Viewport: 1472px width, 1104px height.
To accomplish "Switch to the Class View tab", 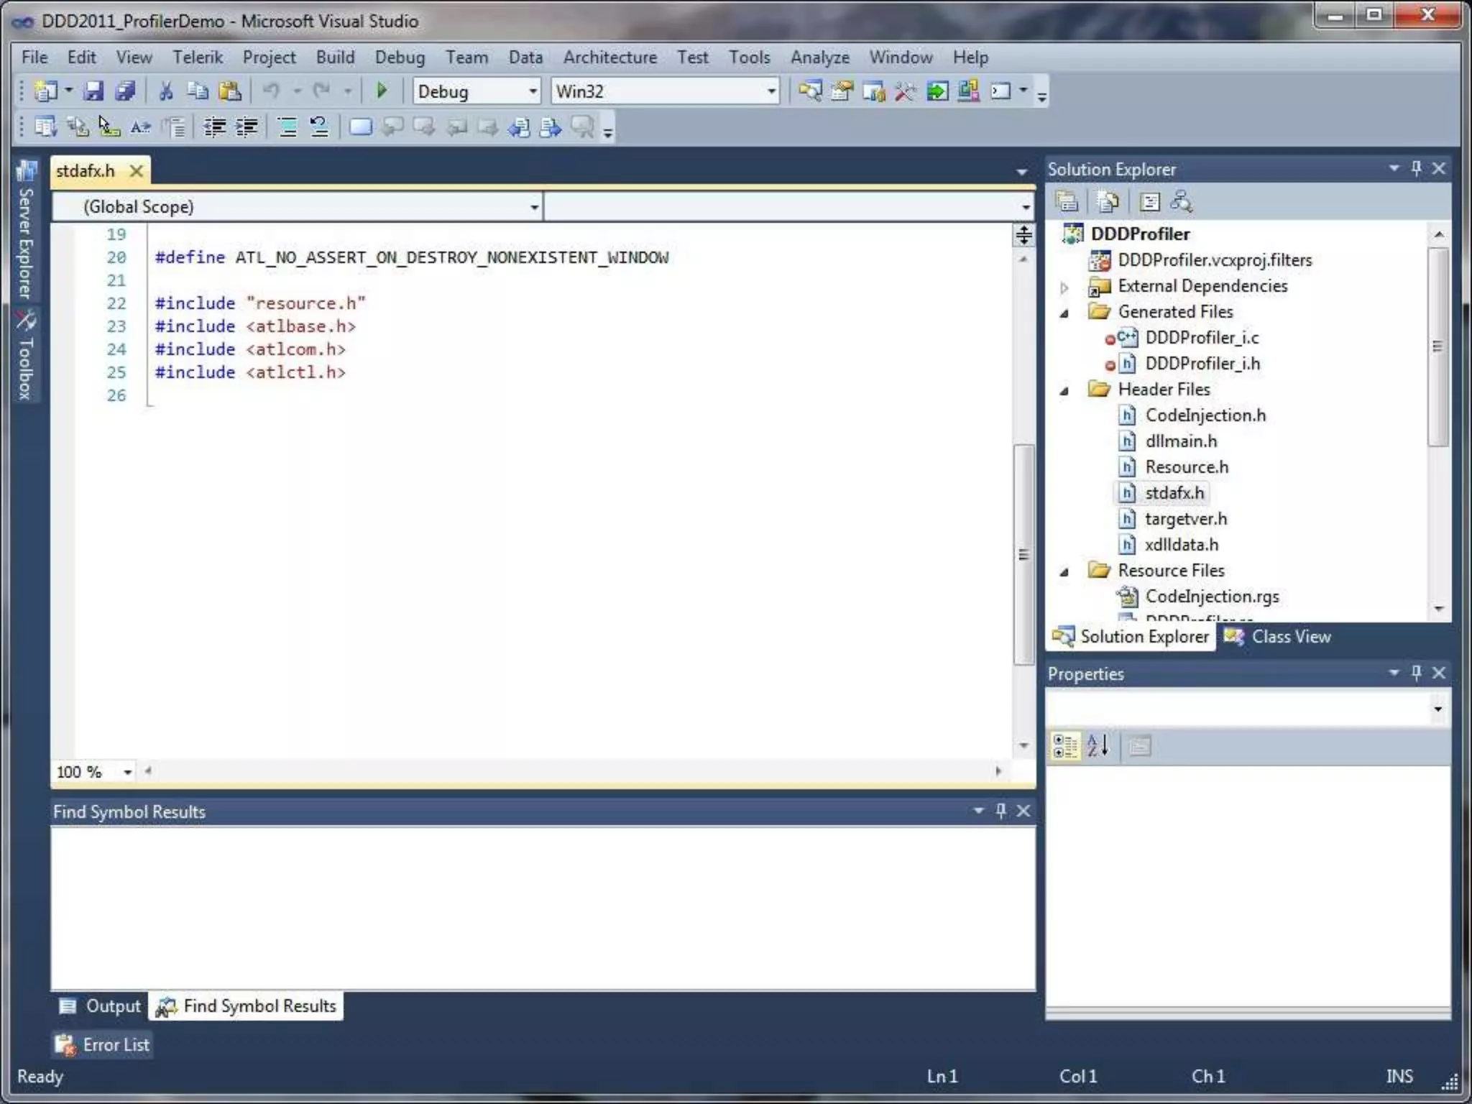I will [1278, 637].
